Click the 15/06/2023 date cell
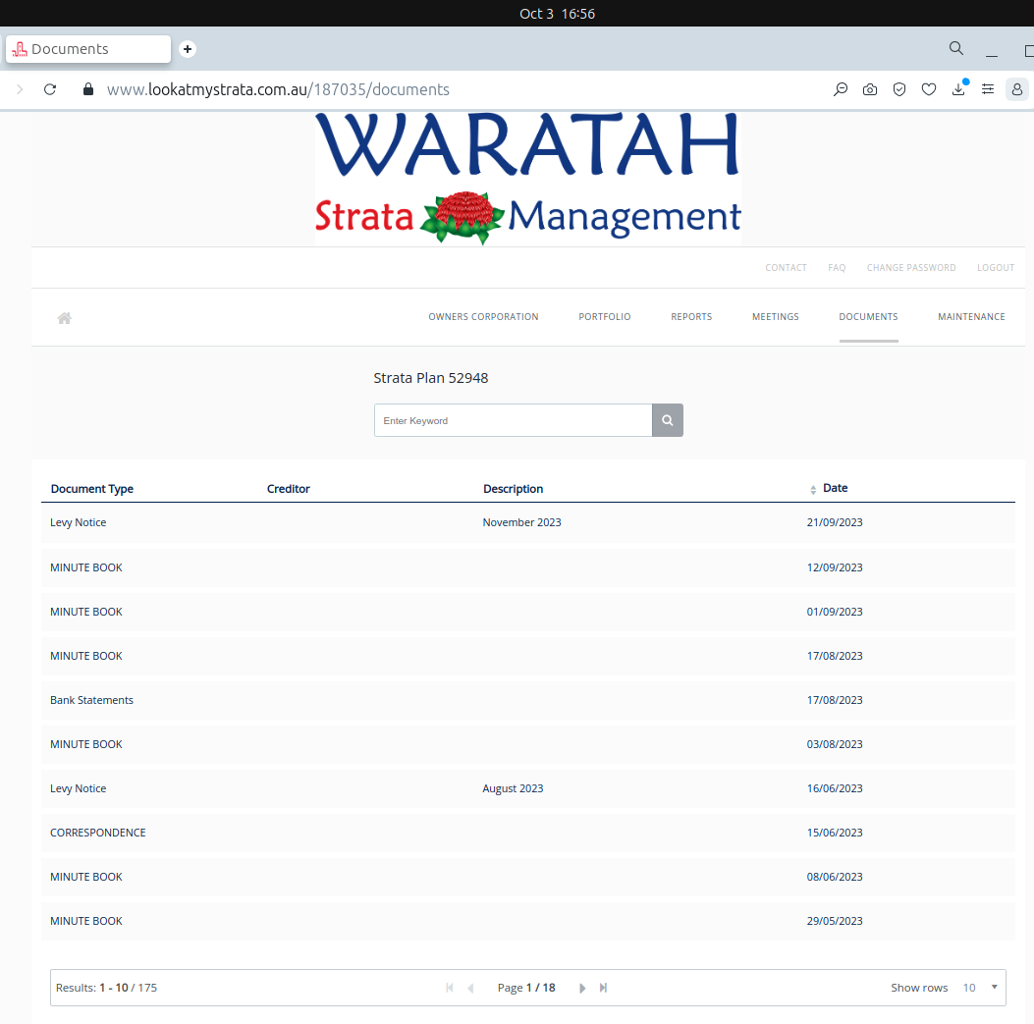This screenshot has height=1024, width=1034. (x=835, y=833)
